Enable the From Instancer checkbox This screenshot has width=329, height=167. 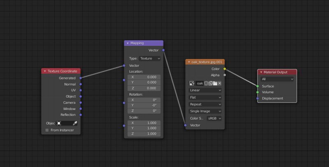point(47,130)
